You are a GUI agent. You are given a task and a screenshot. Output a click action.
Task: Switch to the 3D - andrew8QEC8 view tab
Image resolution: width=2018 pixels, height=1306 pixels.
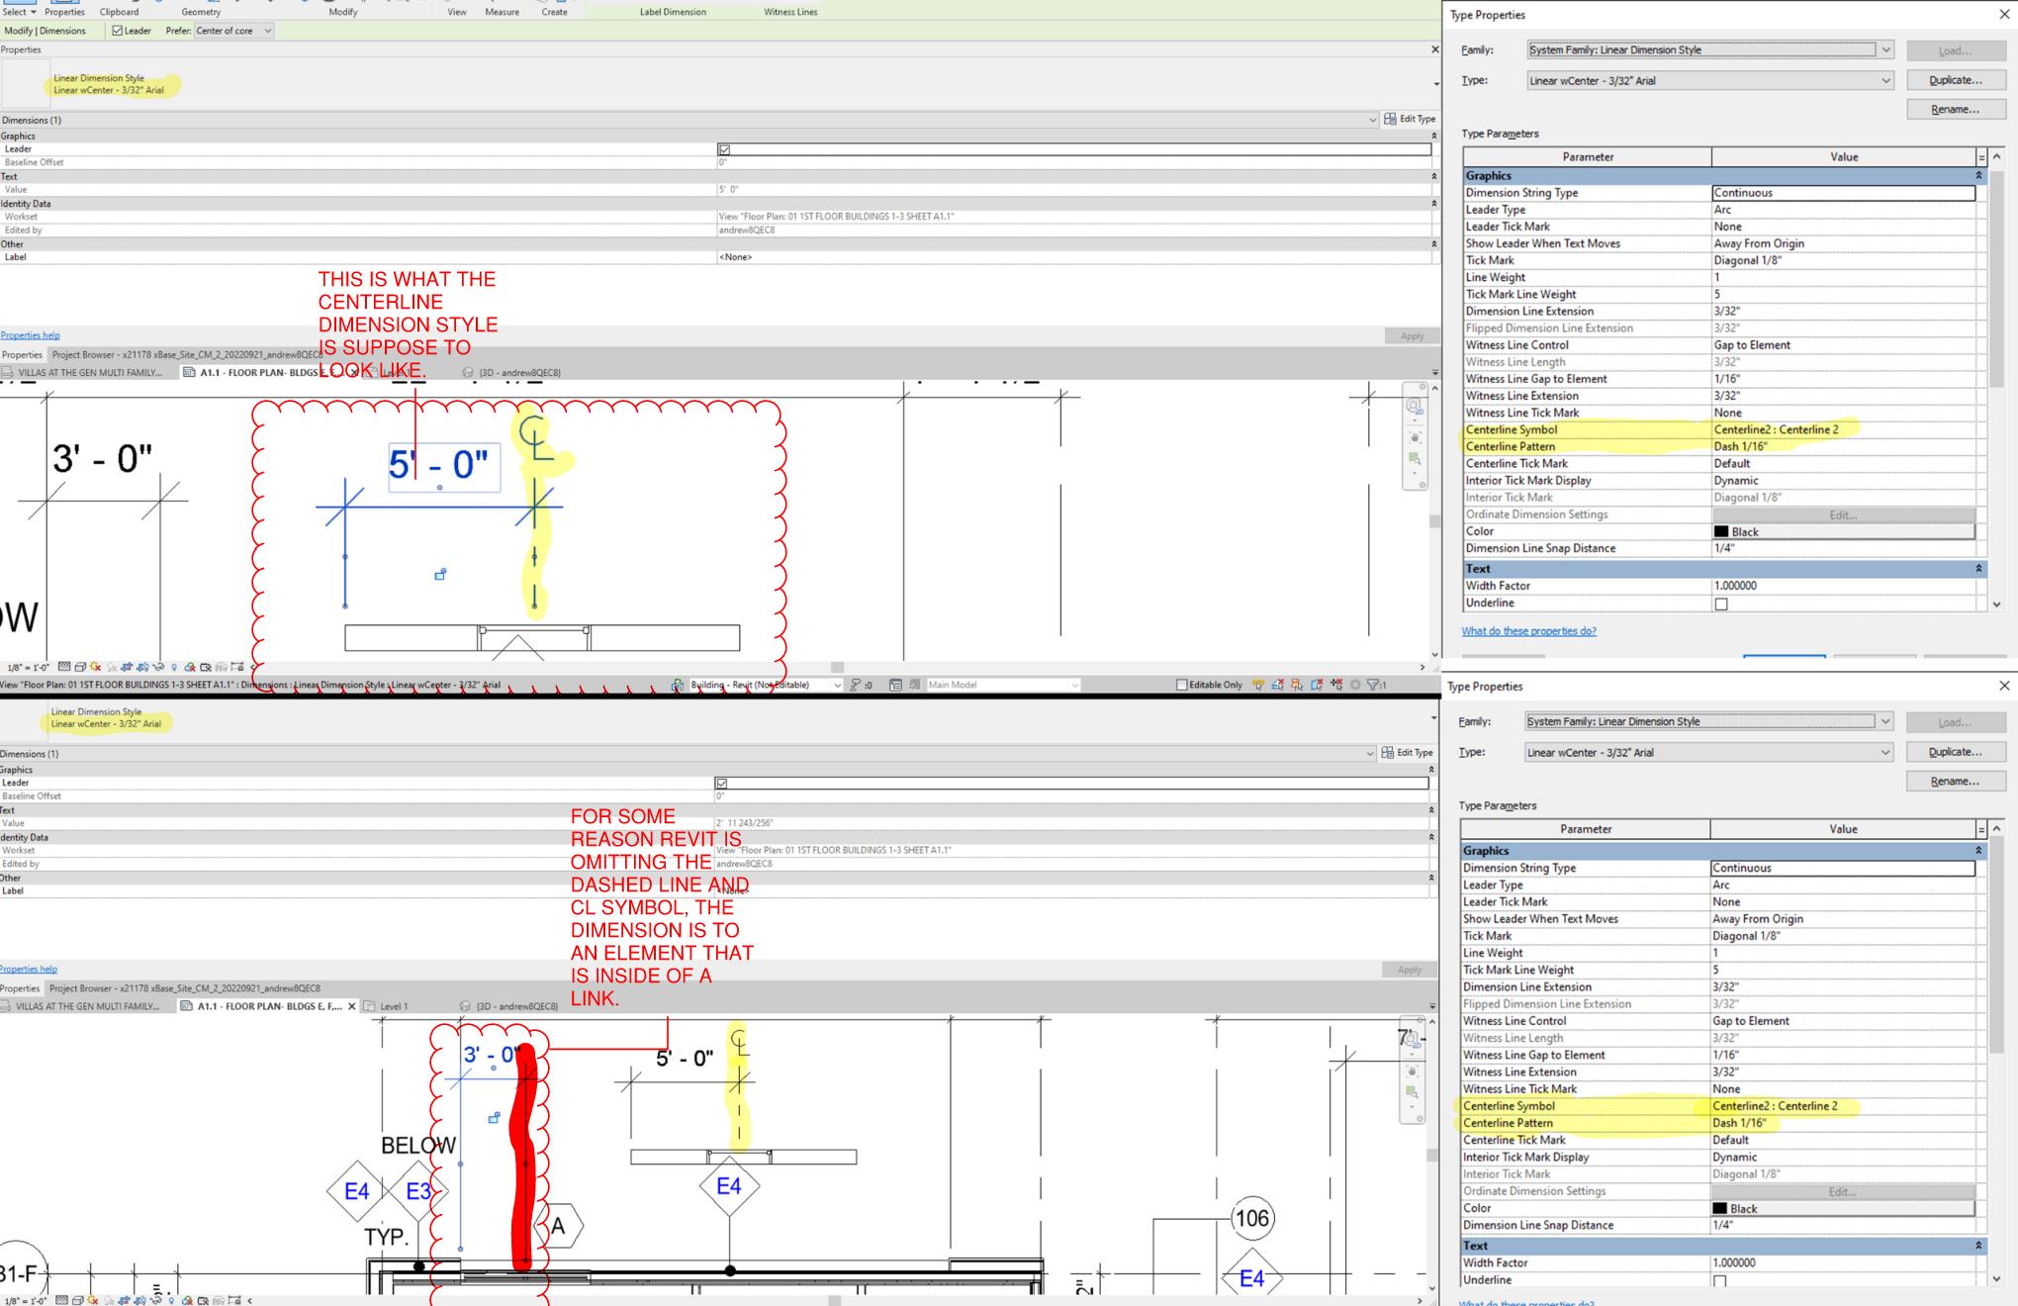pos(513,373)
